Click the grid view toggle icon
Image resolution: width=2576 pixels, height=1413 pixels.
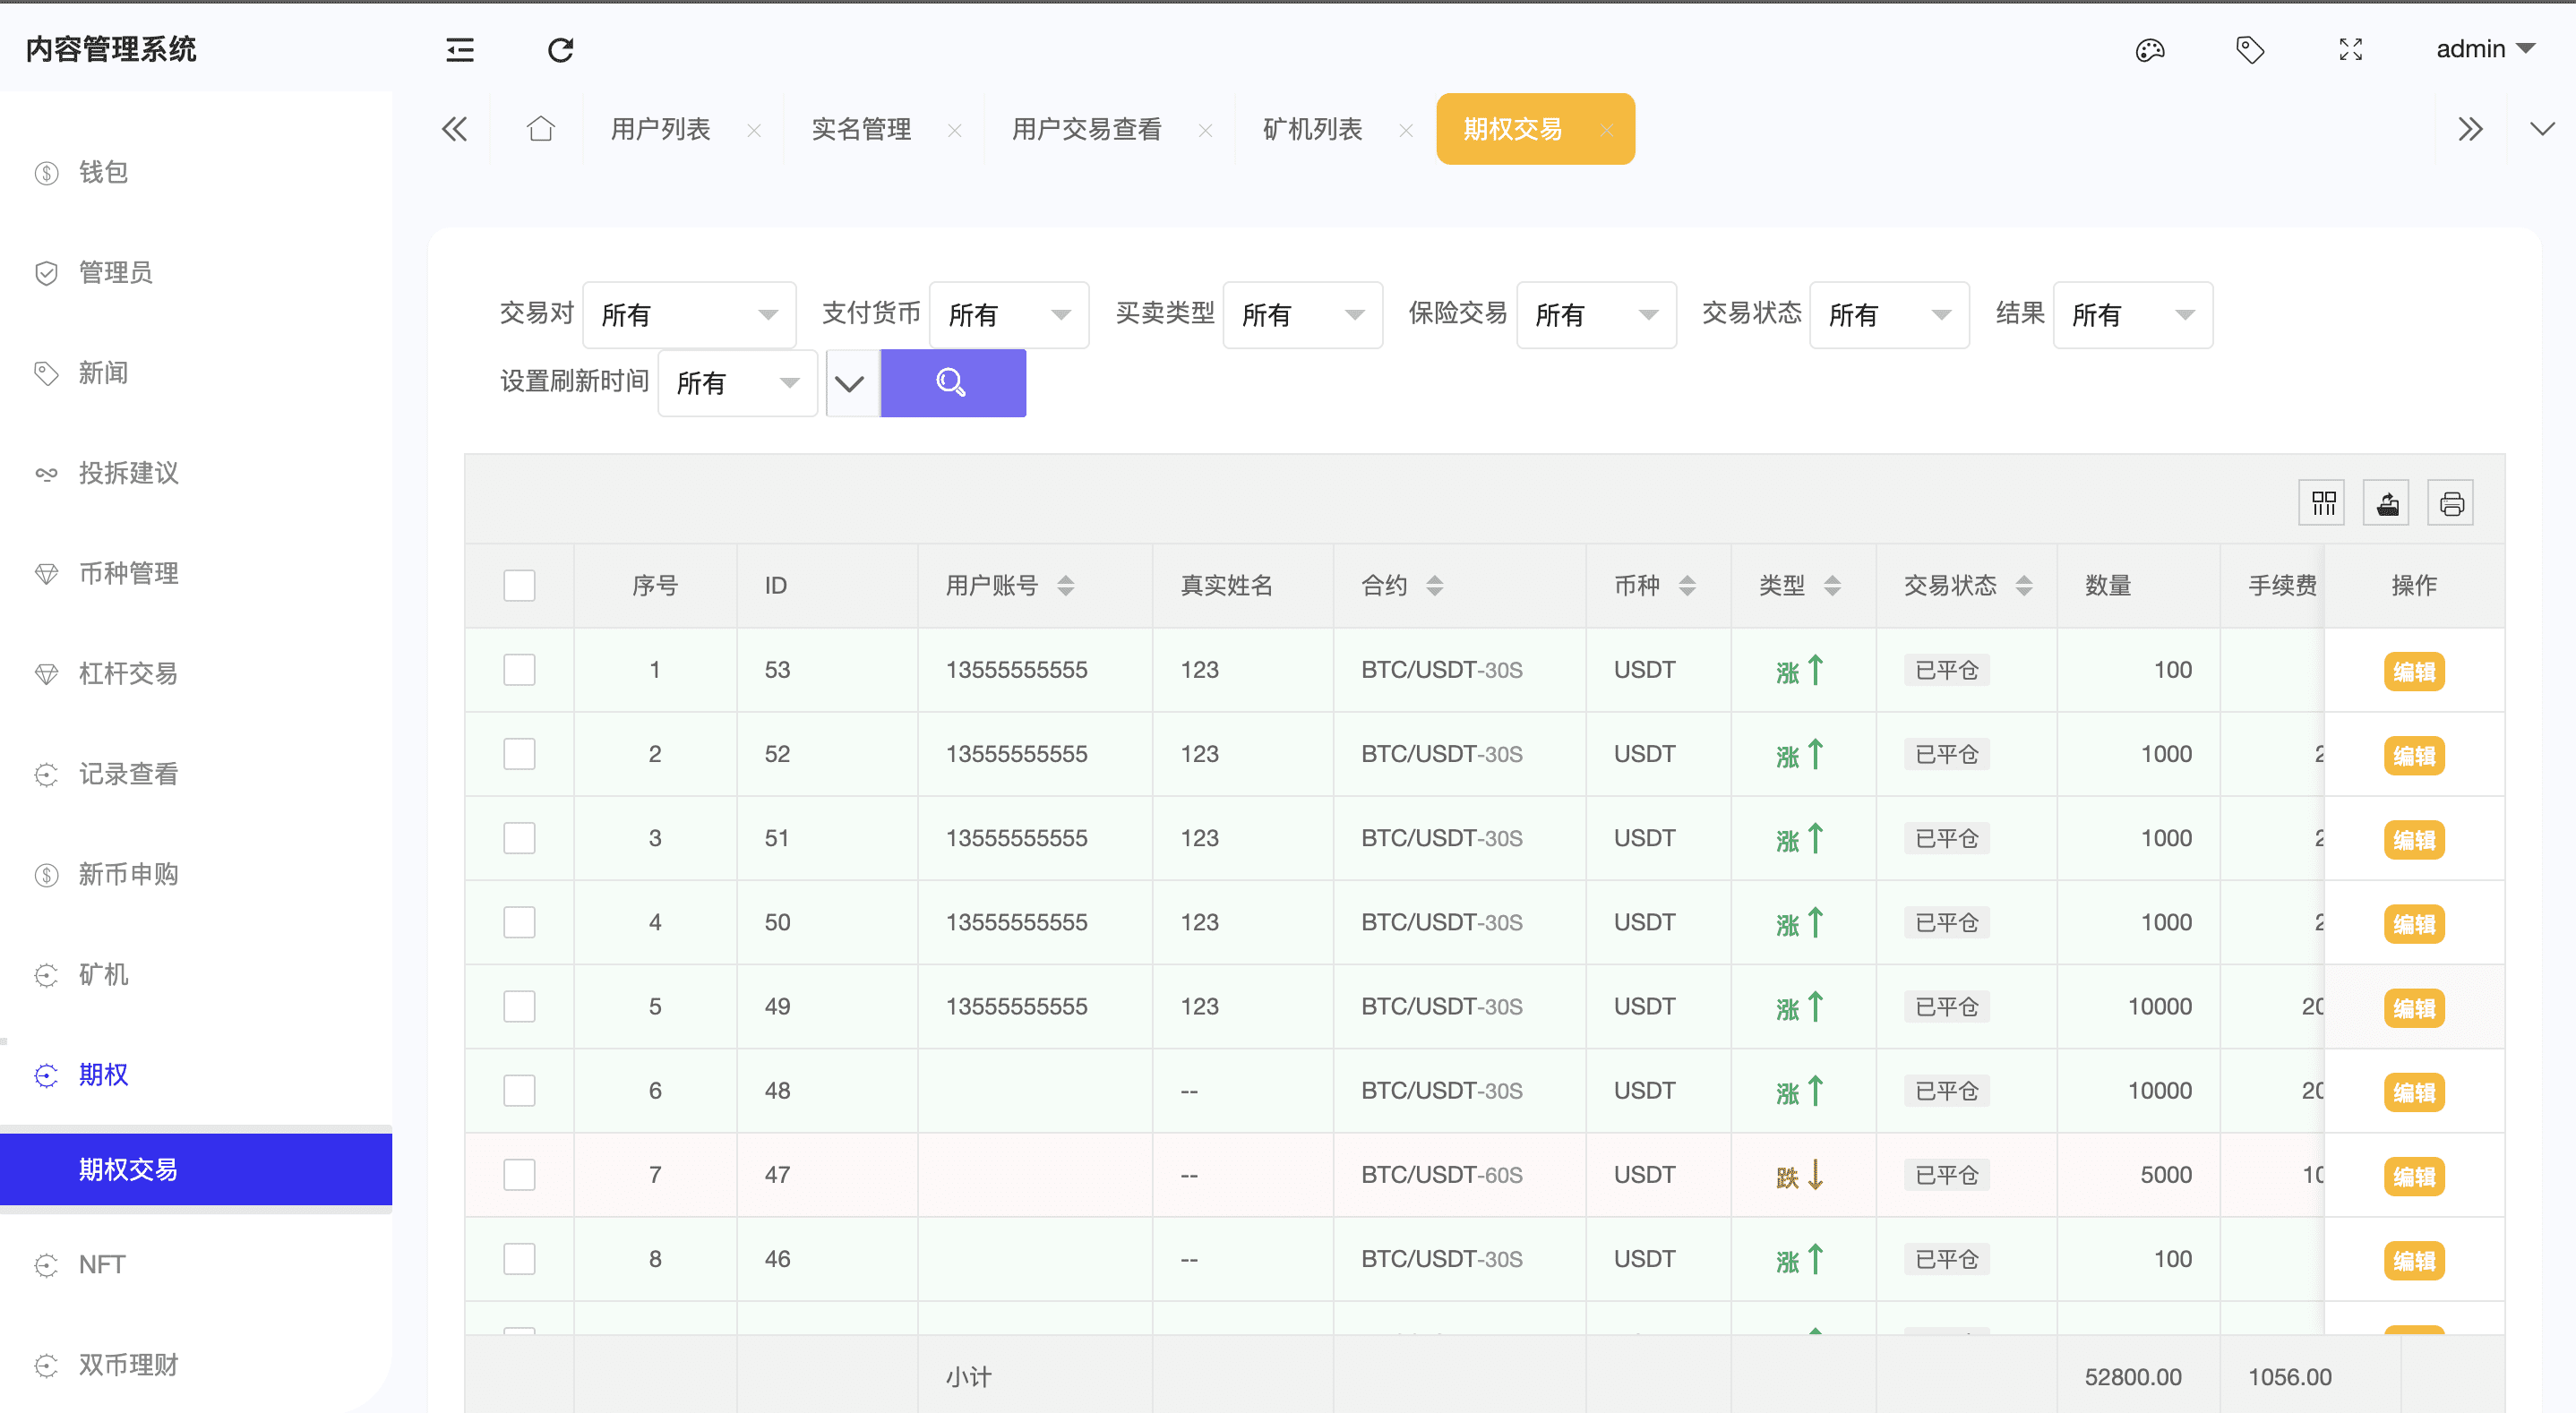point(2322,503)
